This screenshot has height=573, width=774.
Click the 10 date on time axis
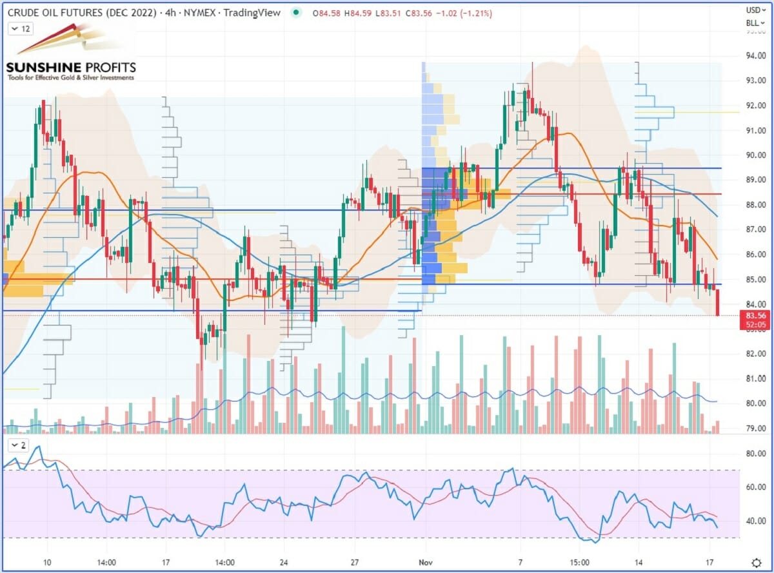(47, 562)
